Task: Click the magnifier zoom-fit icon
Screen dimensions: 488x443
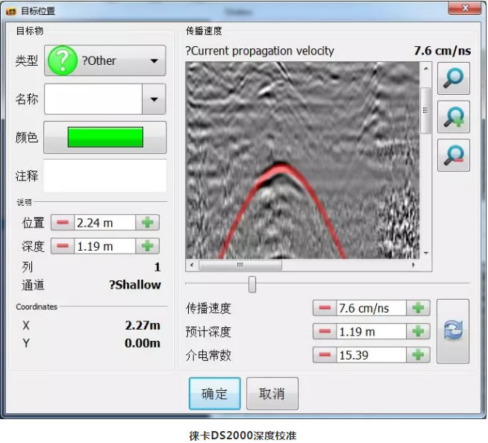Action: click(x=453, y=78)
